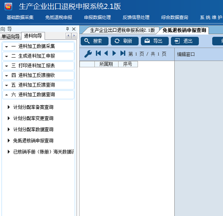
Task: Go to first page with pager icon
Action: (x=98, y=53)
